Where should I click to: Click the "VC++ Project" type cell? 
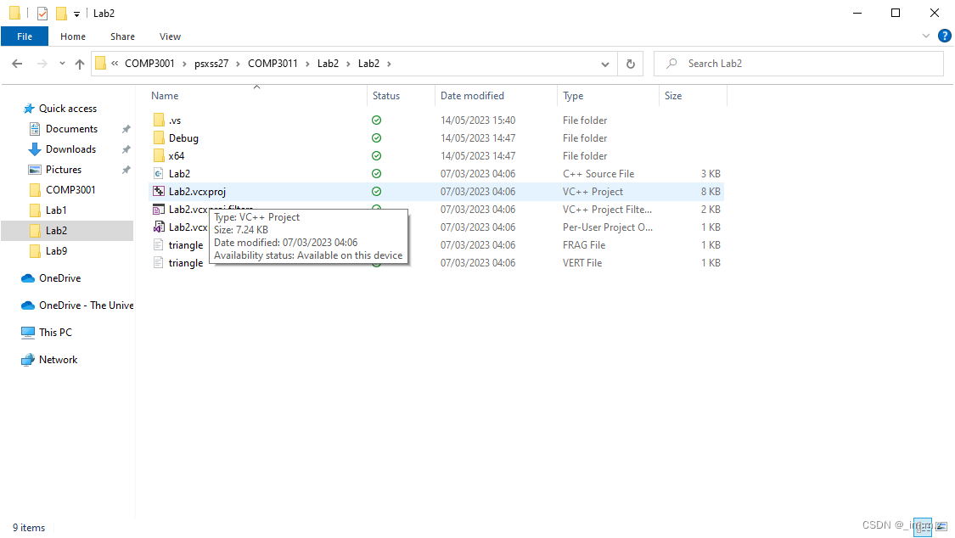pos(593,192)
